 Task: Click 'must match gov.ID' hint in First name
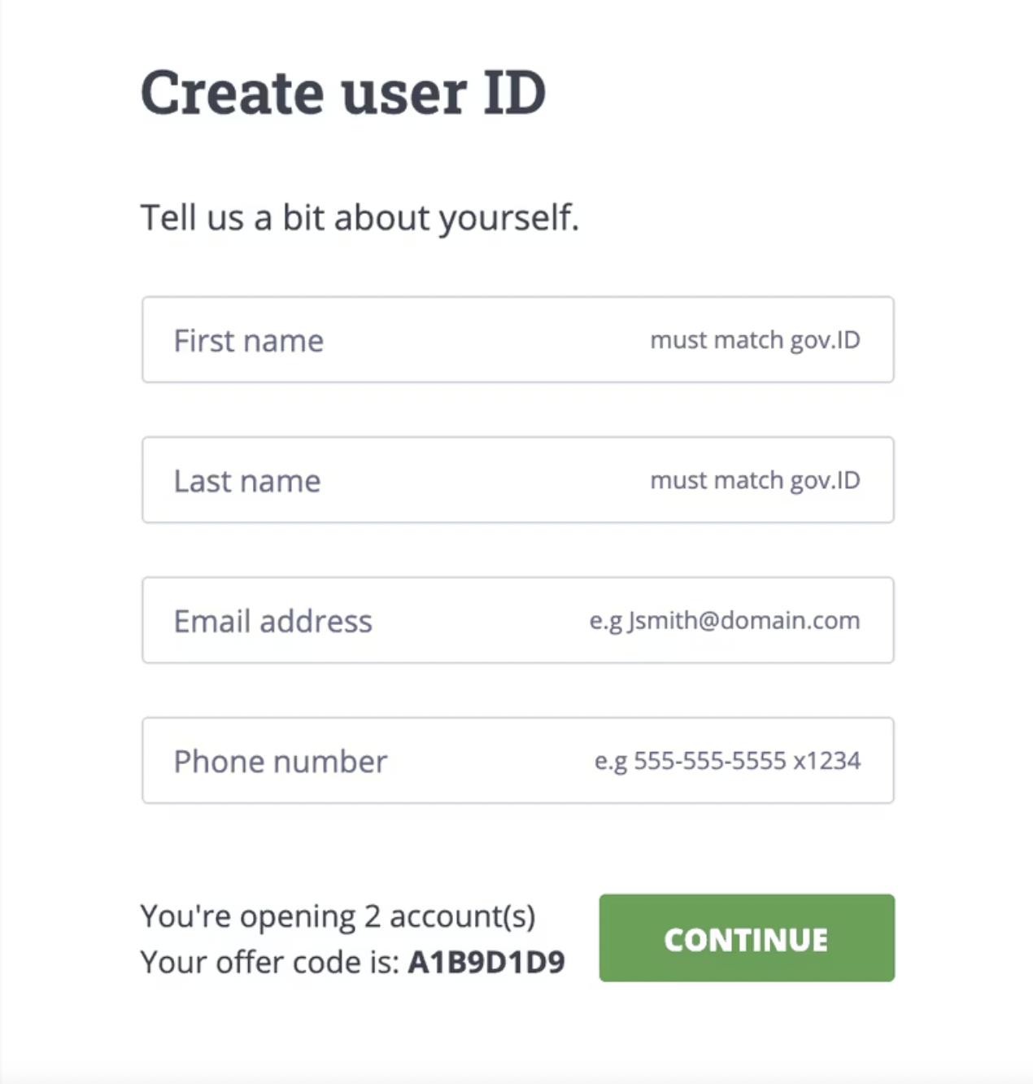pos(755,340)
